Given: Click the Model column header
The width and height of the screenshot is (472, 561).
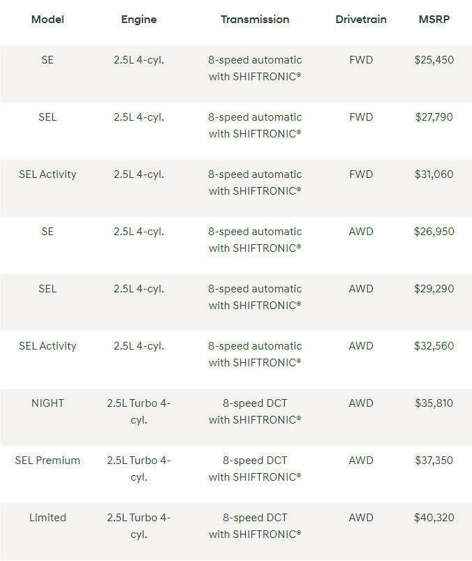Looking at the screenshot, I should (47, 19).
